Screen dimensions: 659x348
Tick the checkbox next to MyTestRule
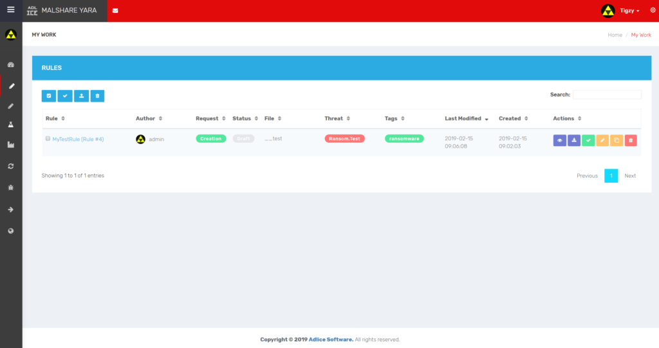pos(48,138)
